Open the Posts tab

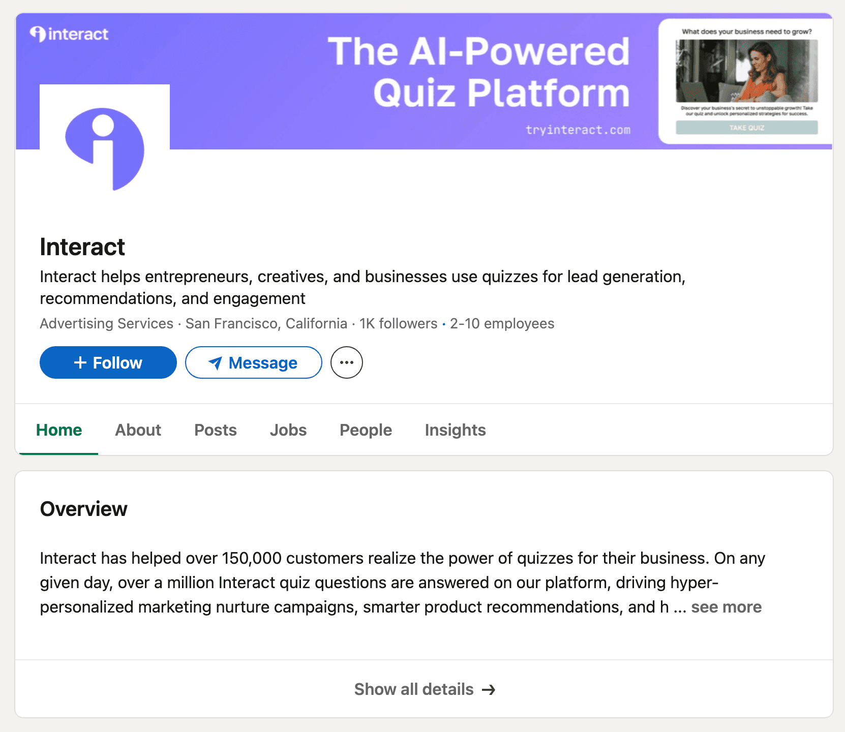click(216, 430)
